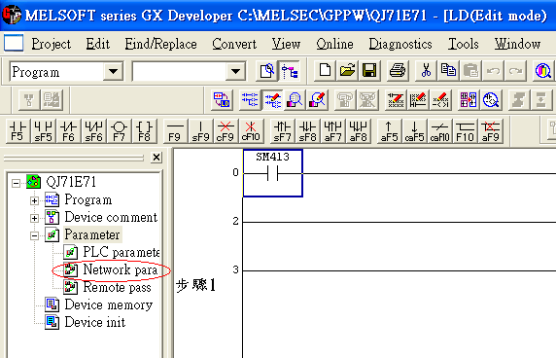Open the Diagnostics menu
This screenshot has height=358, width=556.
pos(400,44)
